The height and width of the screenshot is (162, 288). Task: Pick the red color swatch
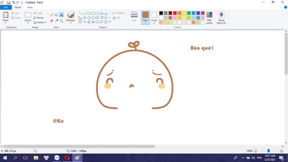tap(175, 13)
